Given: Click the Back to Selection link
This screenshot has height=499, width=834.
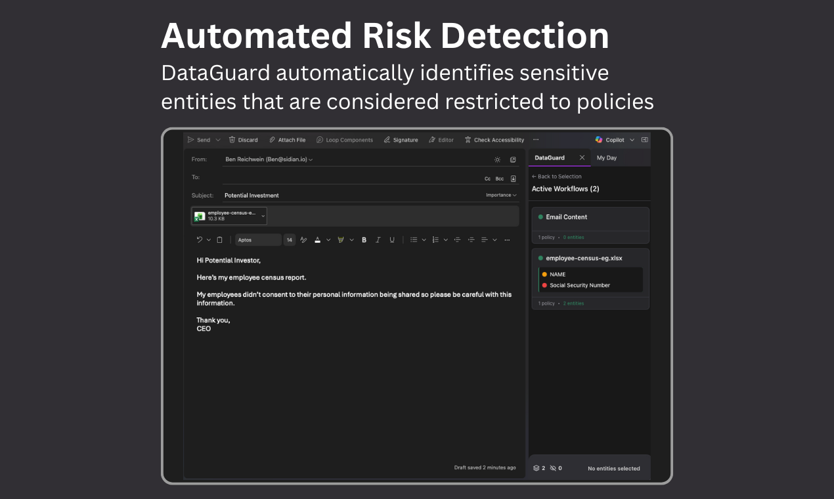Looking at the screenshot, I should (556, 176).
